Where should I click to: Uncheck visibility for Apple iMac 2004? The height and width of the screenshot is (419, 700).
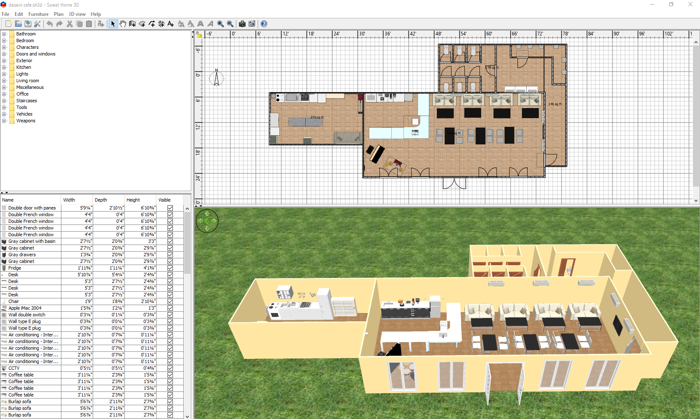point(170,308)
